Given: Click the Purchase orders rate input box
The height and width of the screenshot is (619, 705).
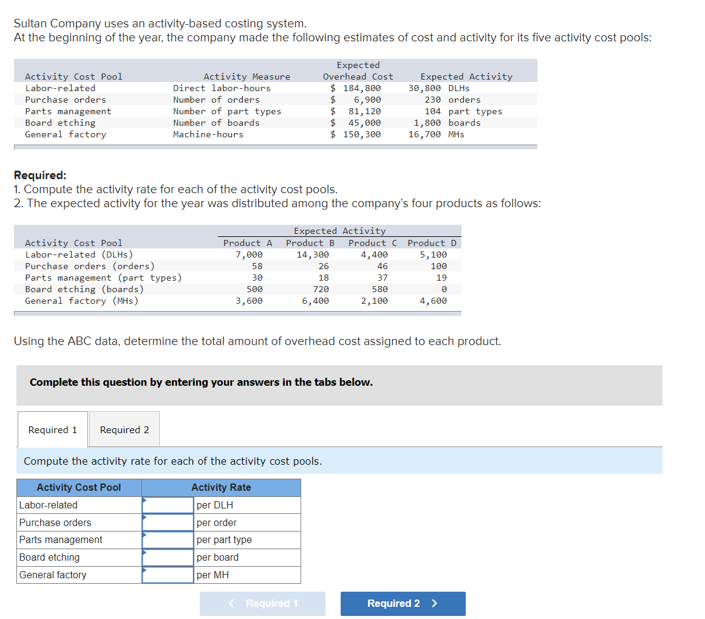Looking at the screenshot, I should (x=168, y=522).
